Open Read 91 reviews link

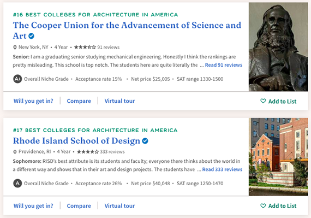pyautogui.click(x=224, y=65)
